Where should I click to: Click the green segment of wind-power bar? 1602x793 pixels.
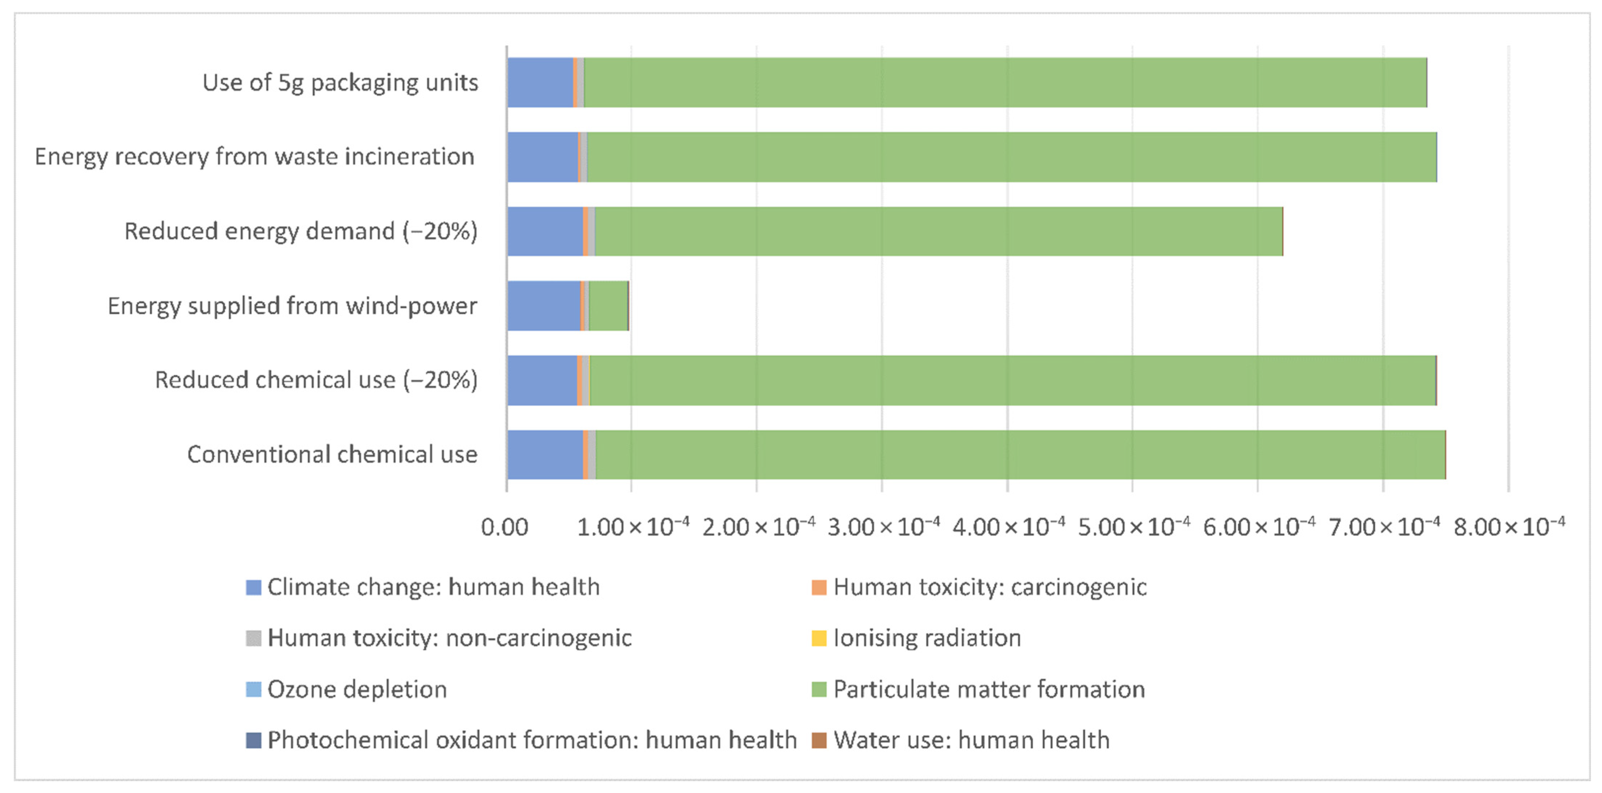click(x=608, y=306)
